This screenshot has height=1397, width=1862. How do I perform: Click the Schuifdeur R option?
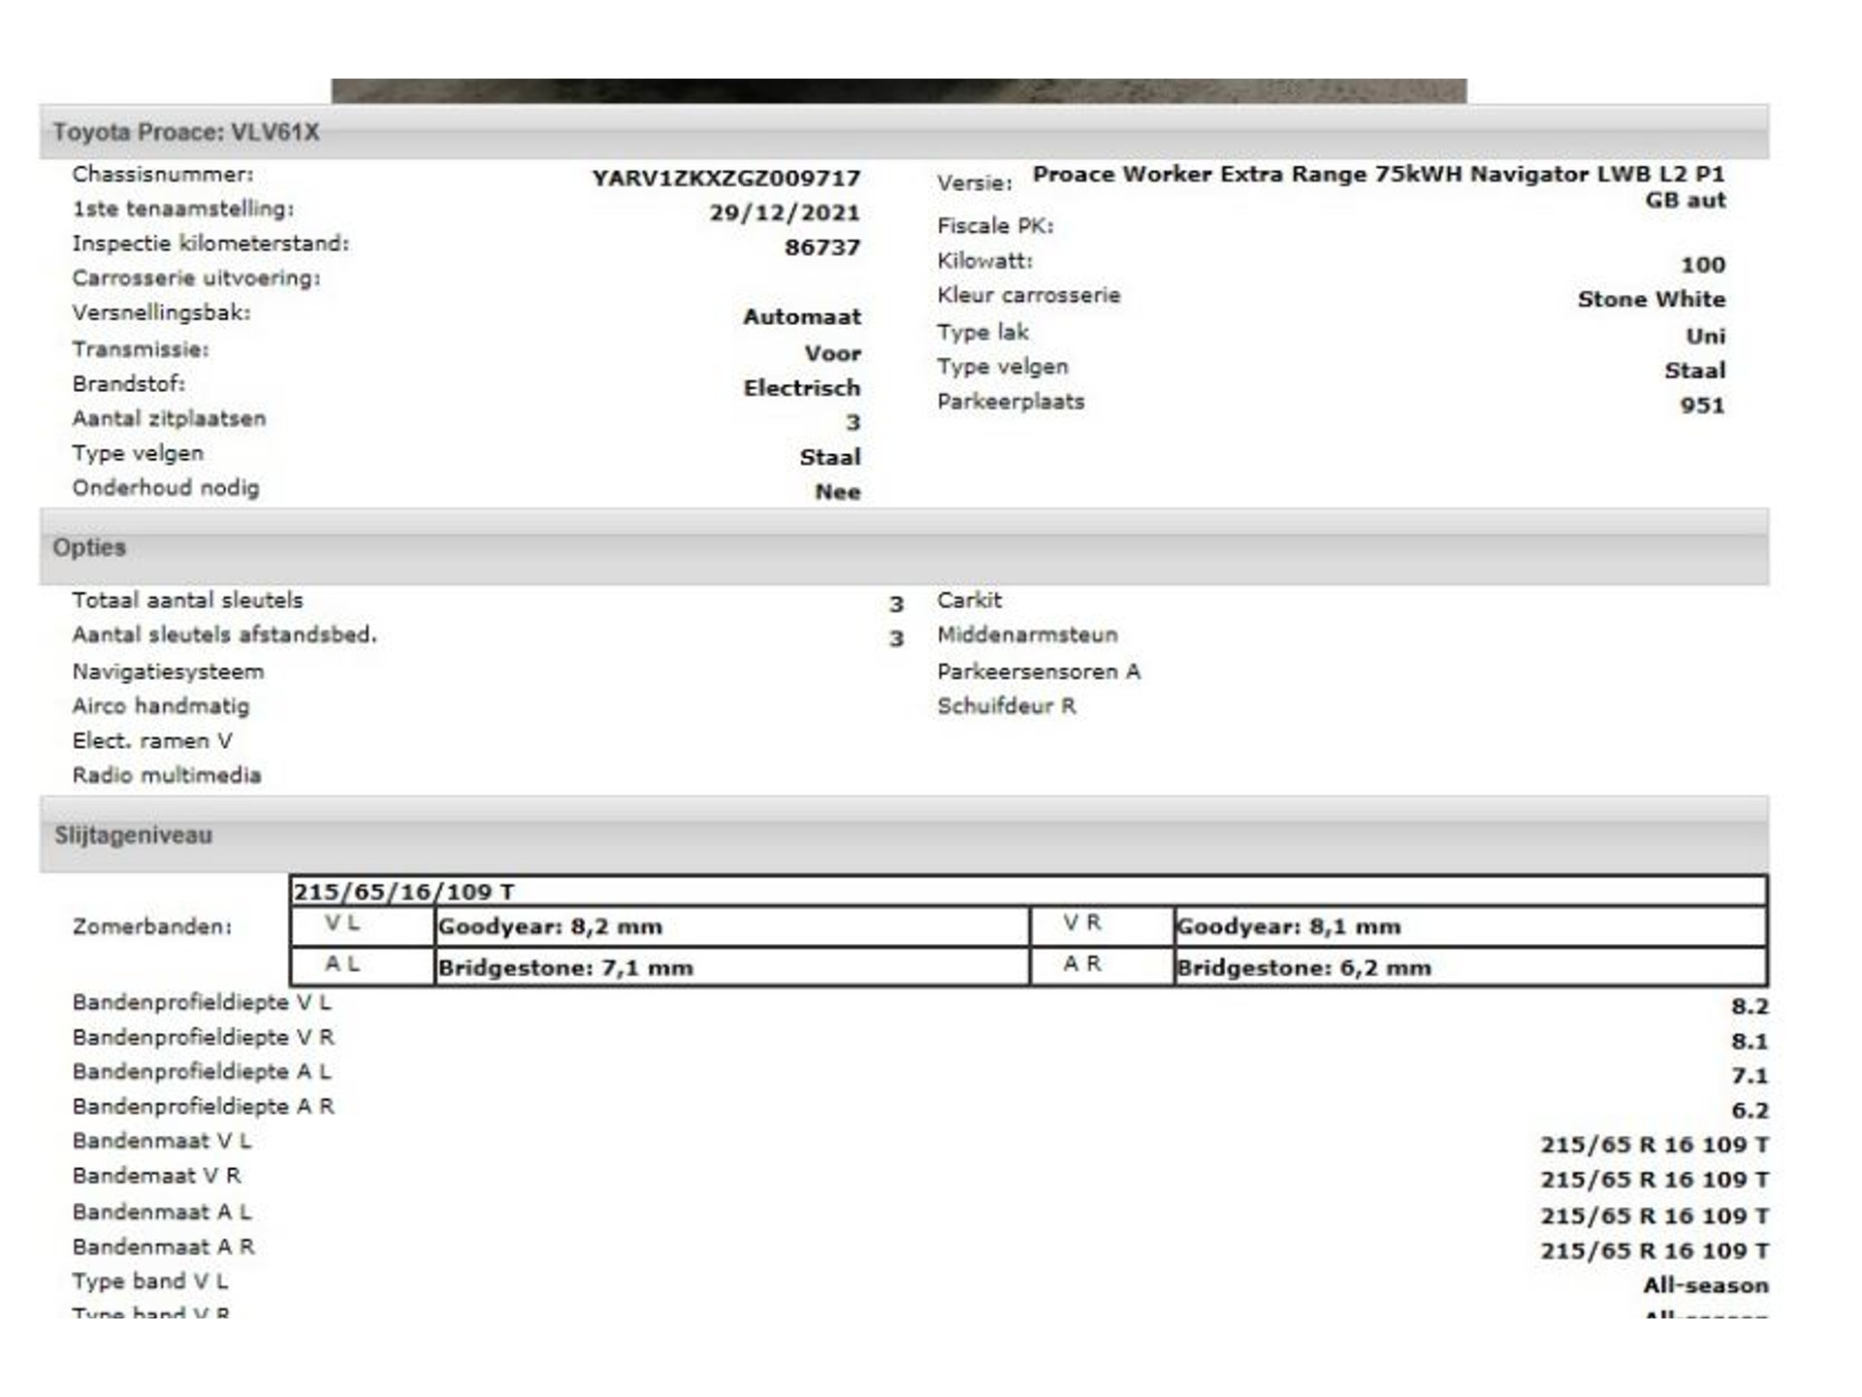pyautogui.click(x=1007, y=706)
